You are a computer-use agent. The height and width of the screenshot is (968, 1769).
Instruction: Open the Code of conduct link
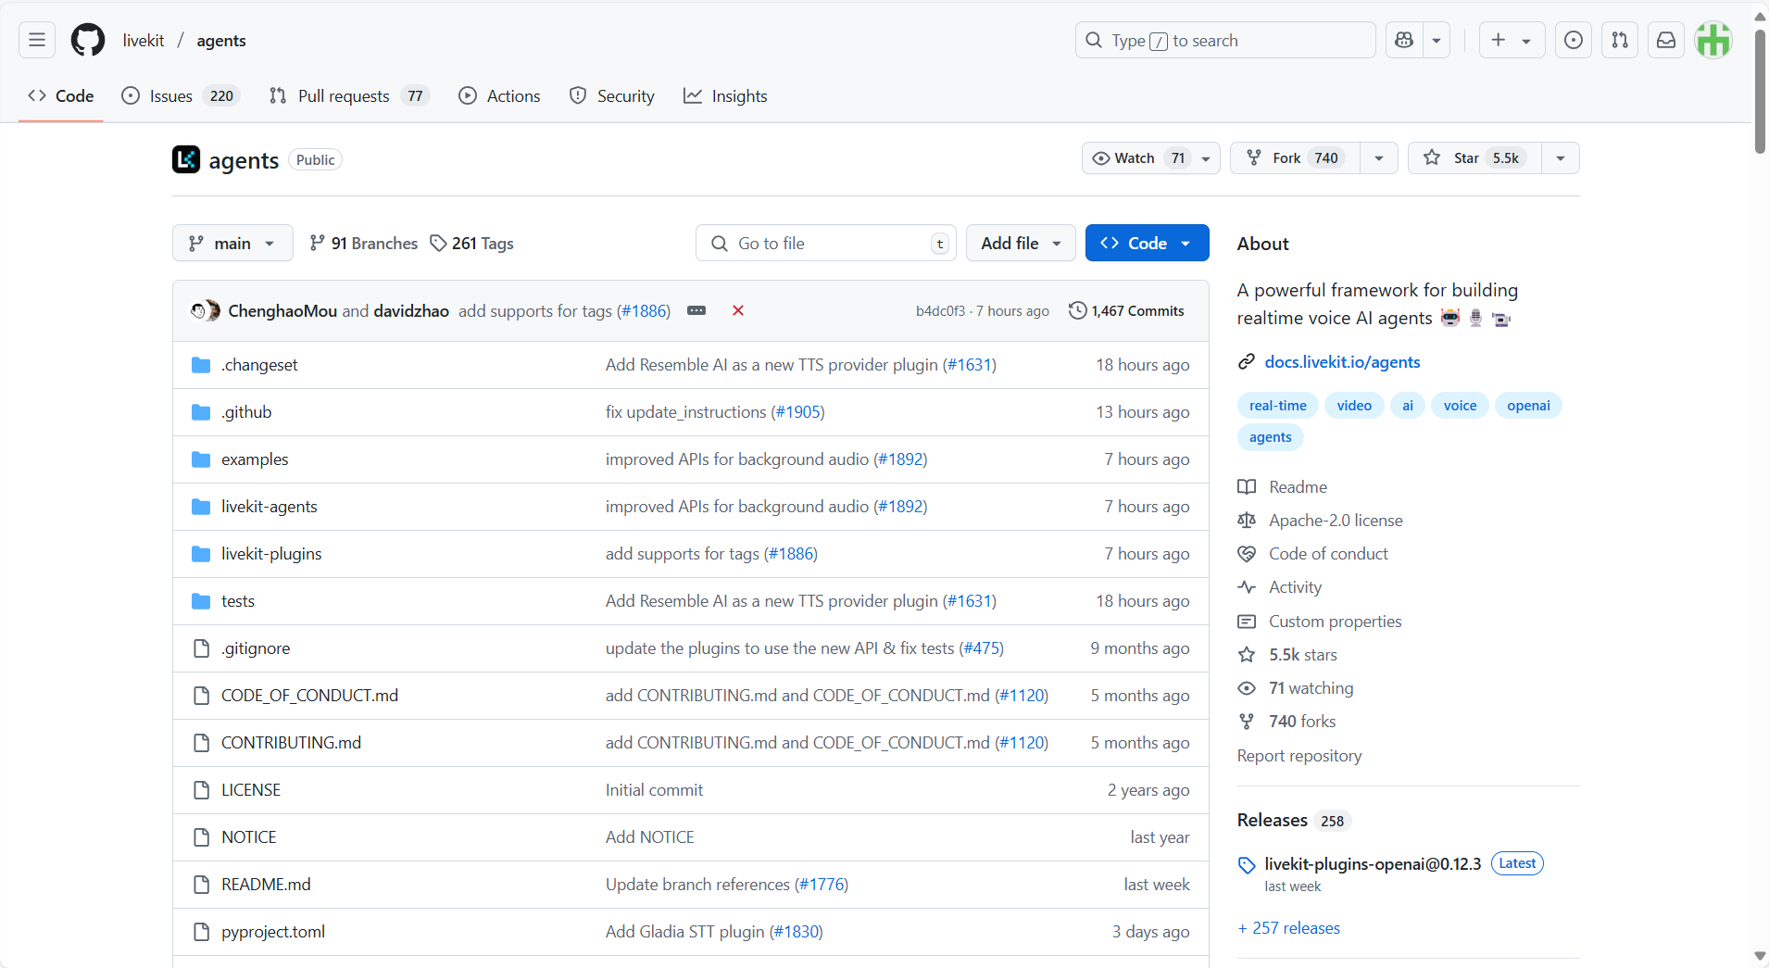click(1328, 554)
